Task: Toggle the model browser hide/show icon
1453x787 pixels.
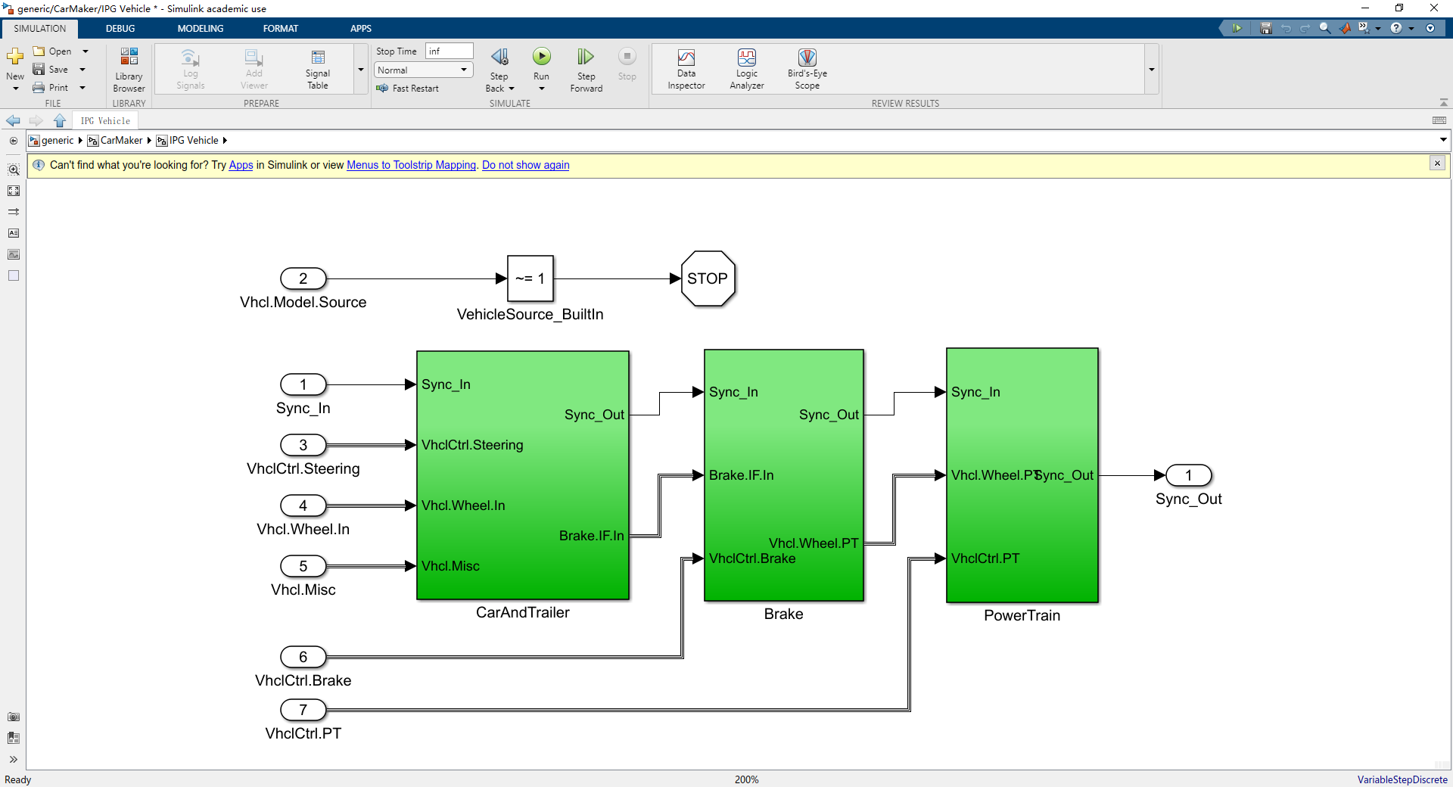Action: pyautogui.click(x=14, y=141)
